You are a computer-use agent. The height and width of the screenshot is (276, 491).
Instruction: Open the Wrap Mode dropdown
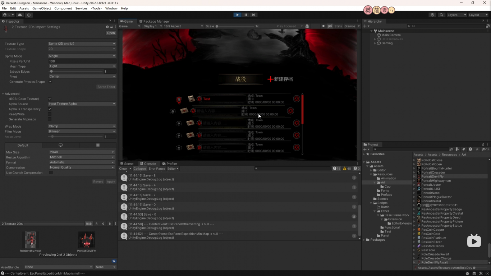[82, 126]
